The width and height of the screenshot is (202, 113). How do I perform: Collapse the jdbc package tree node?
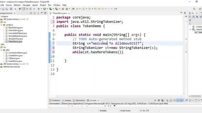2,50
